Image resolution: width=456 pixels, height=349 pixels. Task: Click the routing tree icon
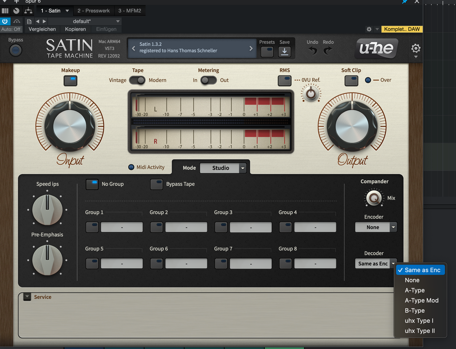coord(28,11)
